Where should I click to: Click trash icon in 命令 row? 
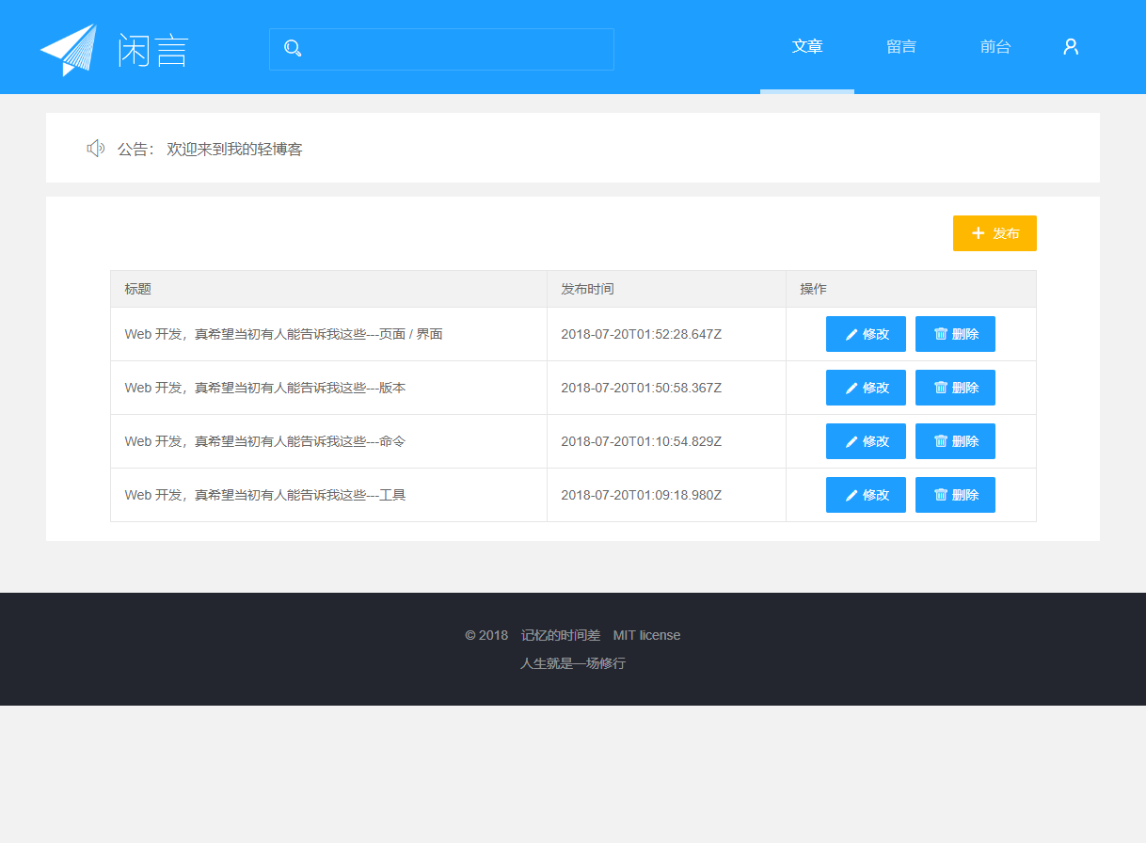pos(941,441)
